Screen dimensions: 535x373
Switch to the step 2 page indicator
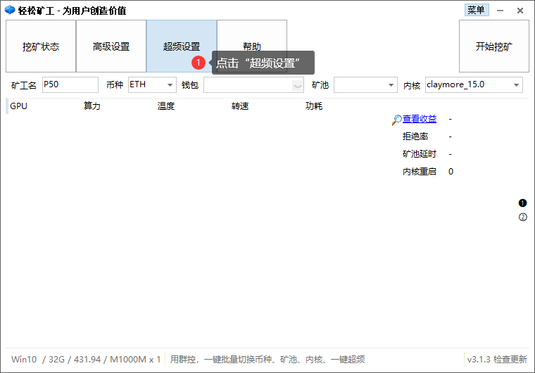click(x=522, y=217)
